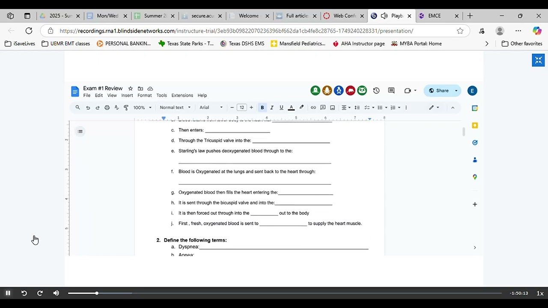
Task: Refresh the browser page
Action: 29,31
